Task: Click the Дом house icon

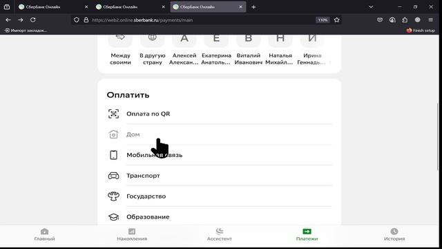Action: pos(113,134)
